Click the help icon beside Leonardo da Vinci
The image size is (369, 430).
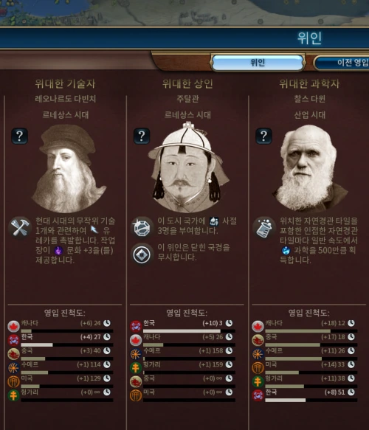pos(19,136)
